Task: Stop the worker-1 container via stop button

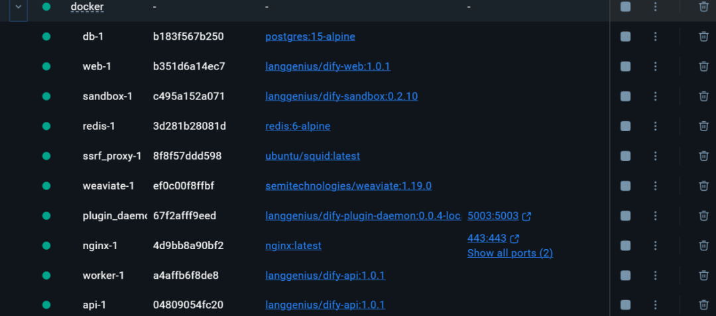Action: 626,276
